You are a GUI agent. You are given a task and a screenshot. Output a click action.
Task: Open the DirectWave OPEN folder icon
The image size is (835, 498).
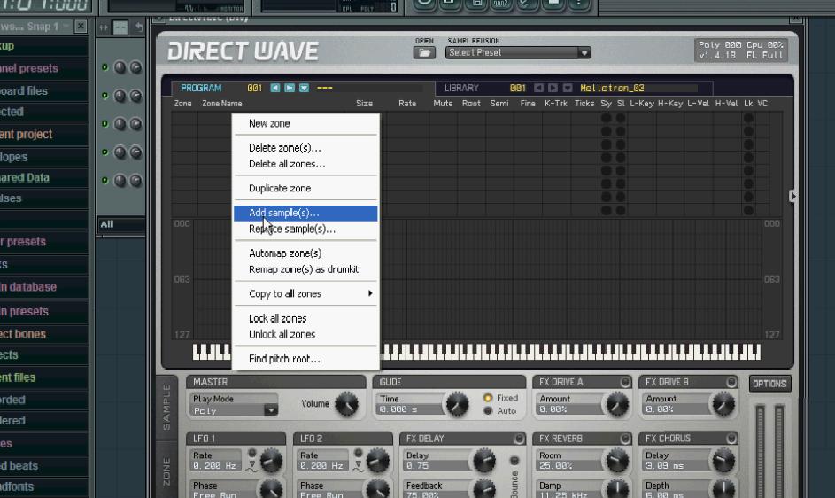pos(424,53)
